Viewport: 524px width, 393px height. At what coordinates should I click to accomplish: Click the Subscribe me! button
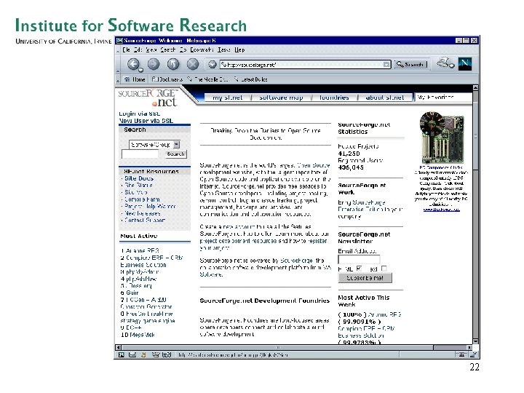365,278
